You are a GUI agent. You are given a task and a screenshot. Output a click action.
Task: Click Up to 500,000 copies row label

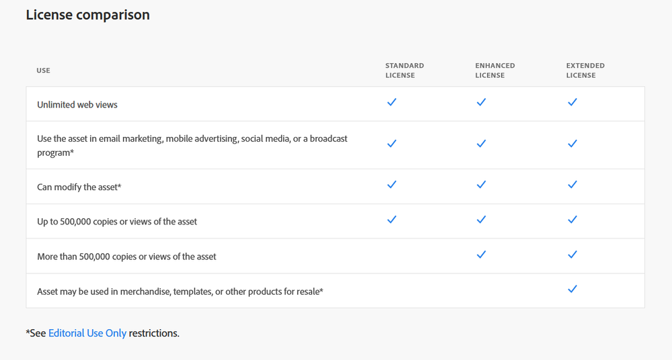point(117,222)
